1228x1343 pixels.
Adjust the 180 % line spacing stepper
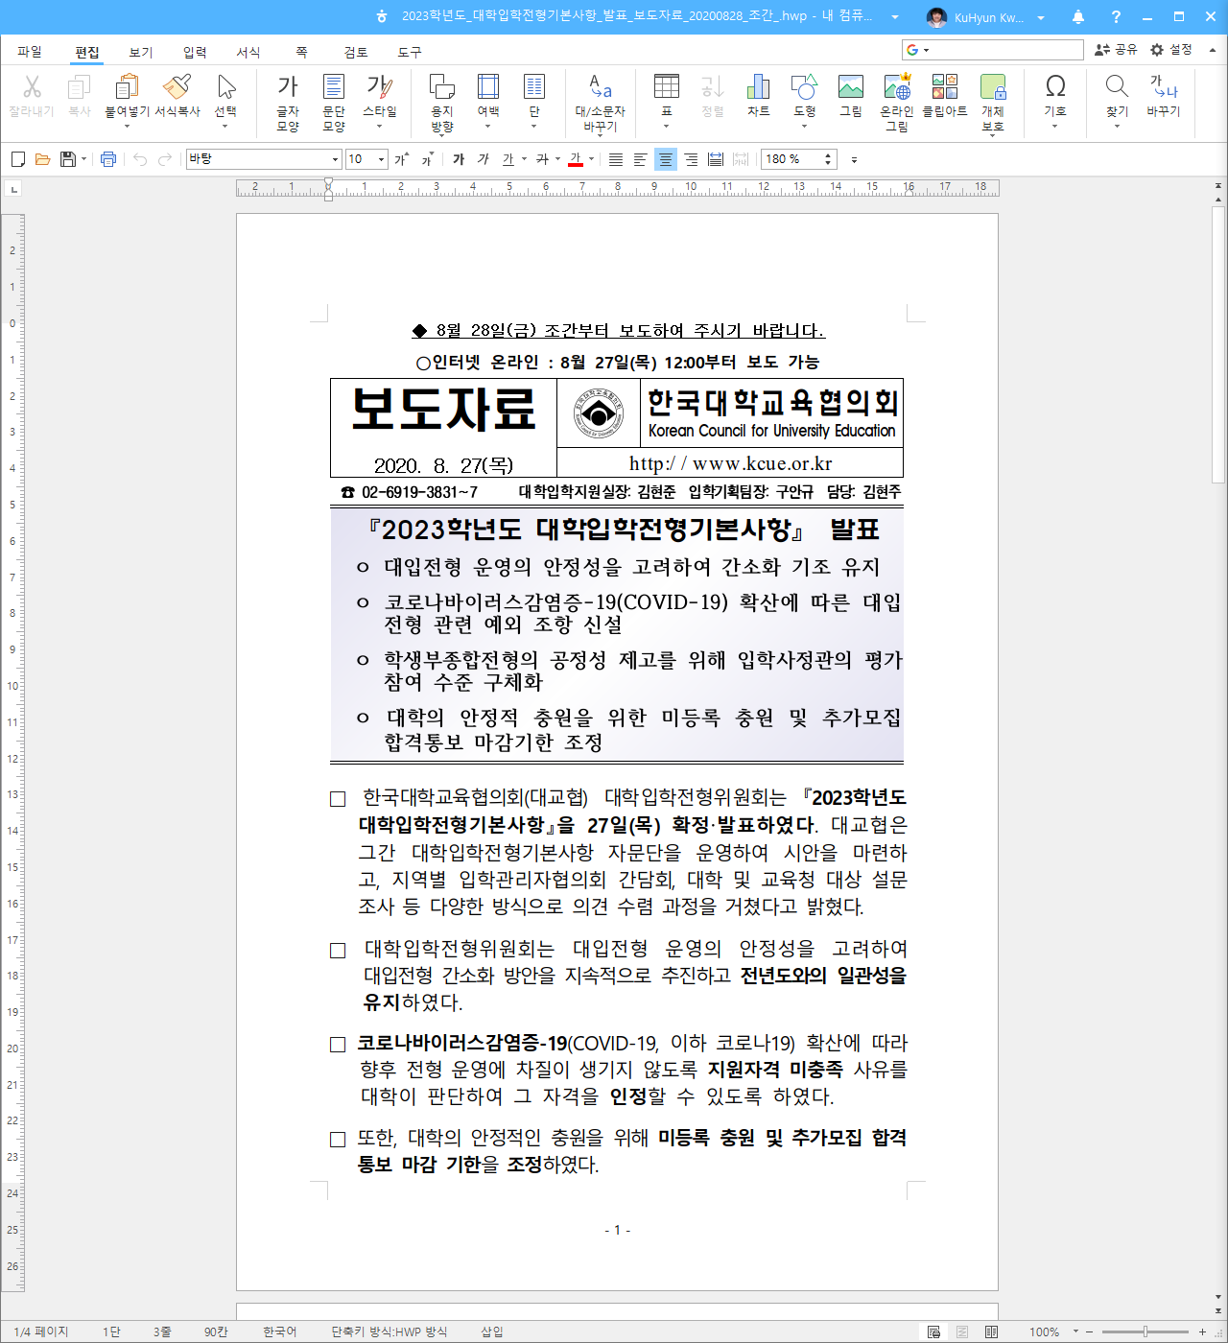coord(829,159)
